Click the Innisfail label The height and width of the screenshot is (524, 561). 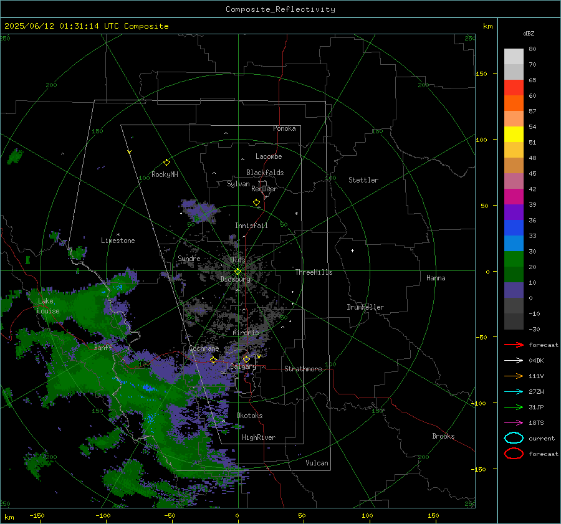coord(251,226)
